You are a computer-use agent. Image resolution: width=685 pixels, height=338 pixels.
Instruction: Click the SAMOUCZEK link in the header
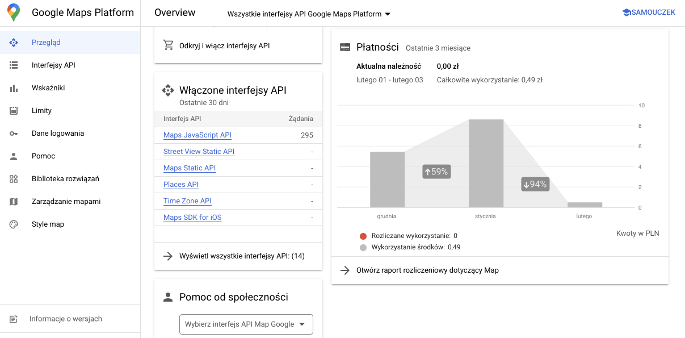click(649, 11)
